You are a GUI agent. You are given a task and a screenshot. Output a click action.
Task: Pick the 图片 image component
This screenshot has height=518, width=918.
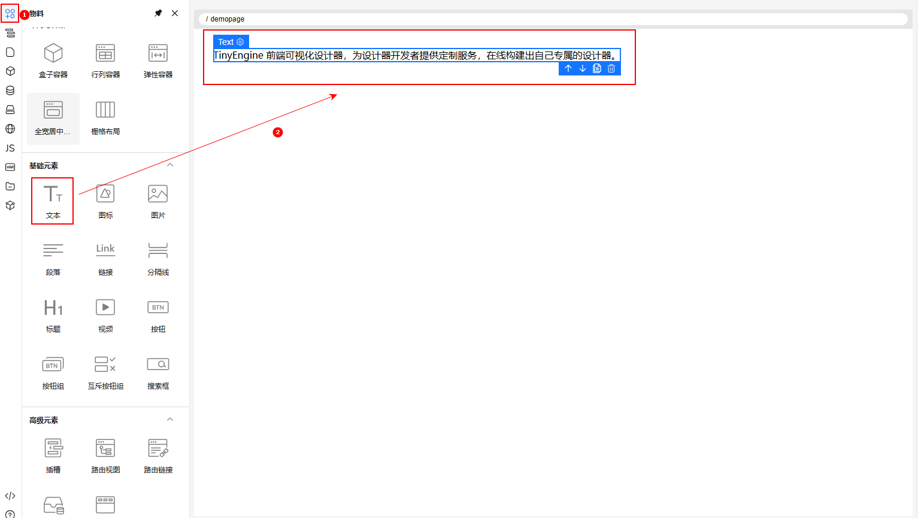(158, 201)
